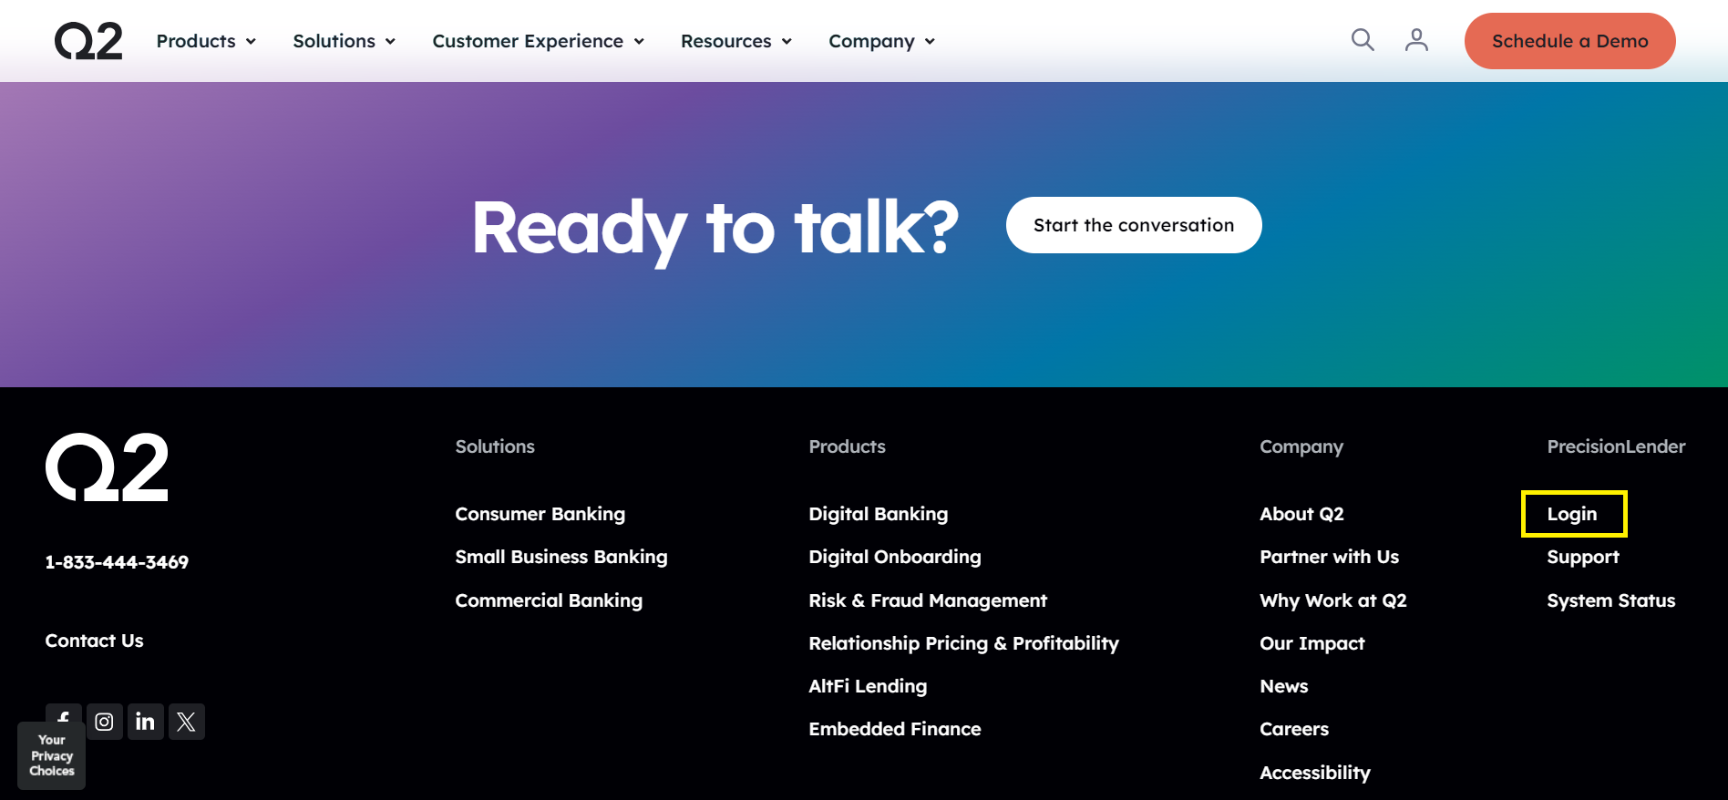This screenshot has height=800, width=1728.
Task: Go to PrecisionLender Login link
Action: [x=1572, y=514]
